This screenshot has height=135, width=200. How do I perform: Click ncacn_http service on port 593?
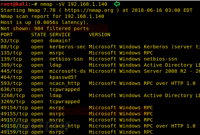[x=65, y=83]
